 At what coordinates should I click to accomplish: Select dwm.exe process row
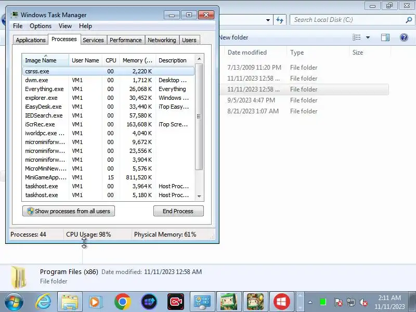pos(108,80)
